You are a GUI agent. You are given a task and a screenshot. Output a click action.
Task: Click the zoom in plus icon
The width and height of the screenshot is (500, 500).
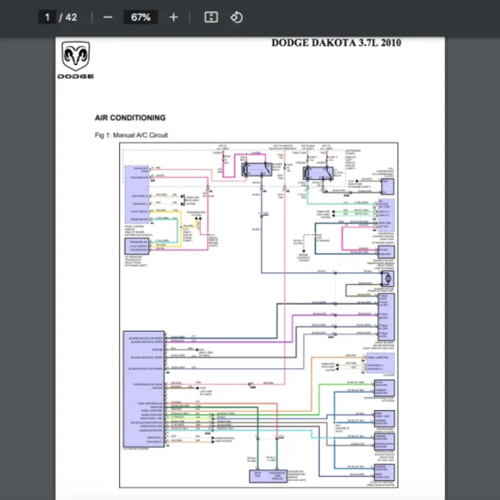[173, 17]
